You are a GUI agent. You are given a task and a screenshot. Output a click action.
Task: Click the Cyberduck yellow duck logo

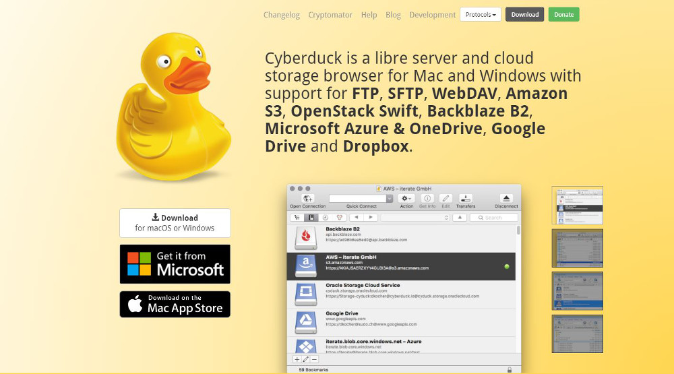[x=174, y=106]
